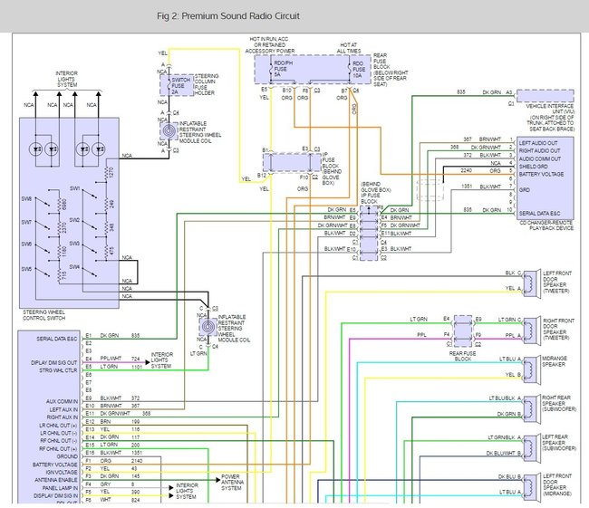Click the PANEL LAMP IN radio pin label
The width and height of the screenshot is (589, 508).
point(60,488)
